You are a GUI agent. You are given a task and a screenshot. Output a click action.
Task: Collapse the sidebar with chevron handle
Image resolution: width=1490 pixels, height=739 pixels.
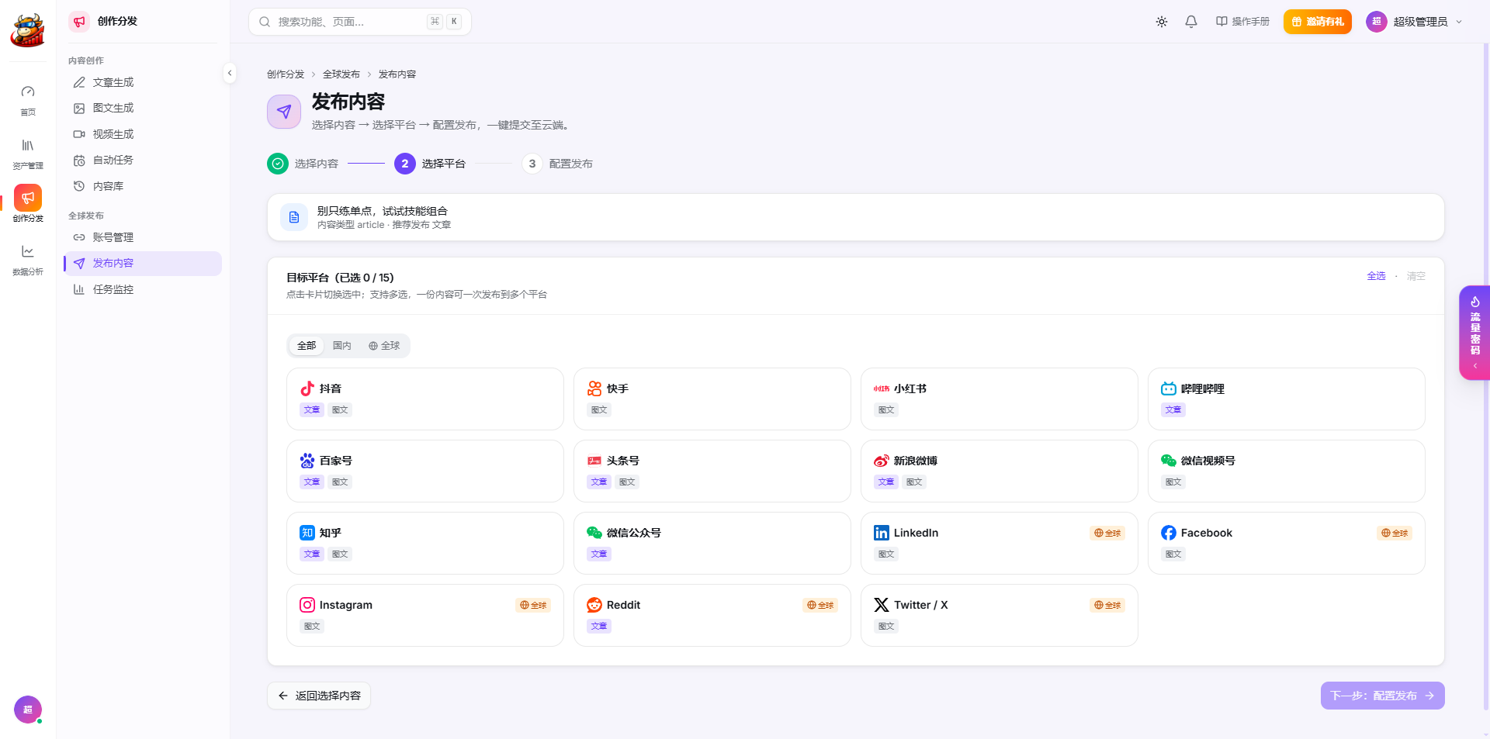pos(230,73)
